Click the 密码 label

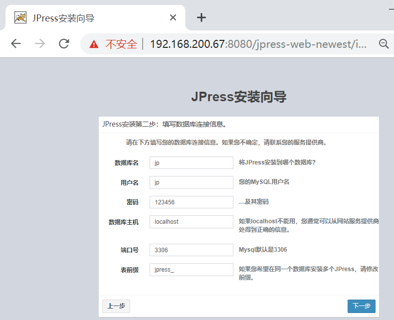pos(133,202)
